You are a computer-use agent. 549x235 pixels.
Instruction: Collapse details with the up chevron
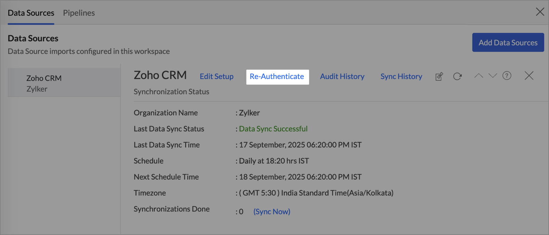[x=478, y=76]
